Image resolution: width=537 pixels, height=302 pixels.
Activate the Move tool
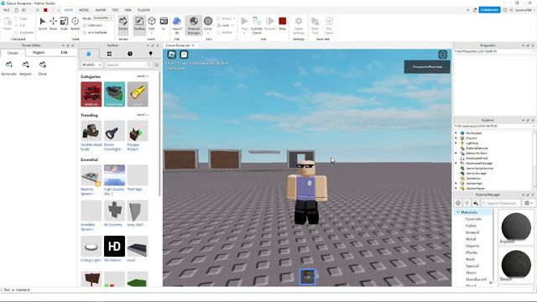tap(54, 23)
